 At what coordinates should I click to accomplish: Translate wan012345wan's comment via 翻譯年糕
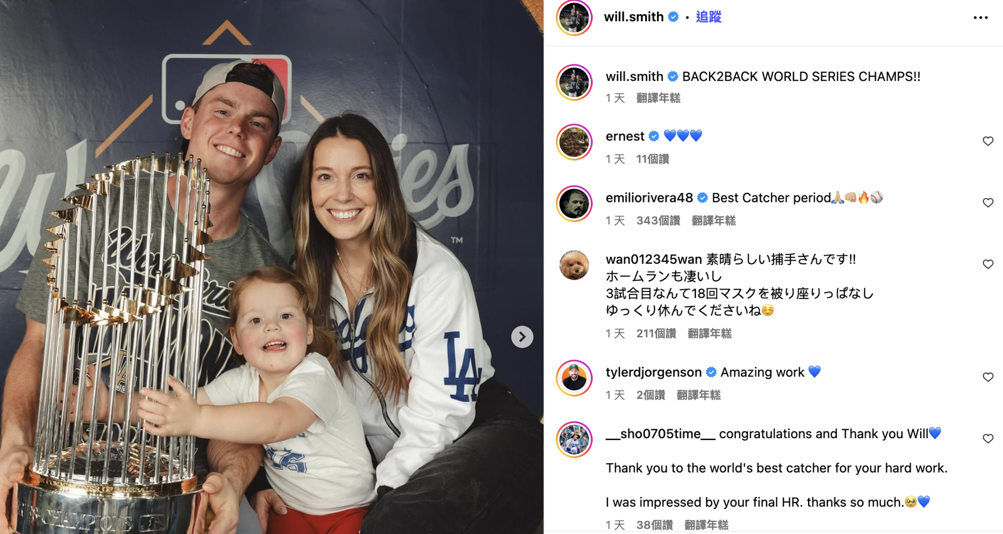(710, 333)
